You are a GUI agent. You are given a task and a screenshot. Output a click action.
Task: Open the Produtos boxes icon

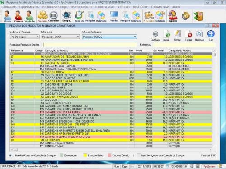[x=42, y=16]
